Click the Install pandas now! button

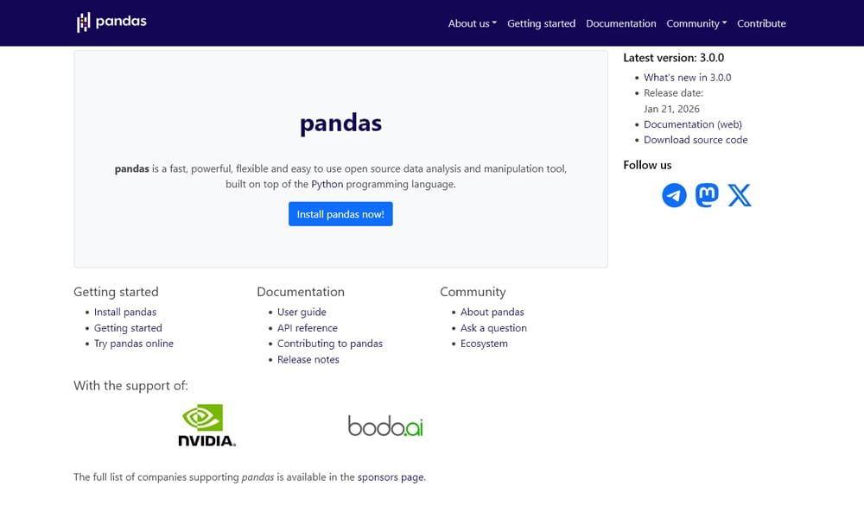(340, 213)
